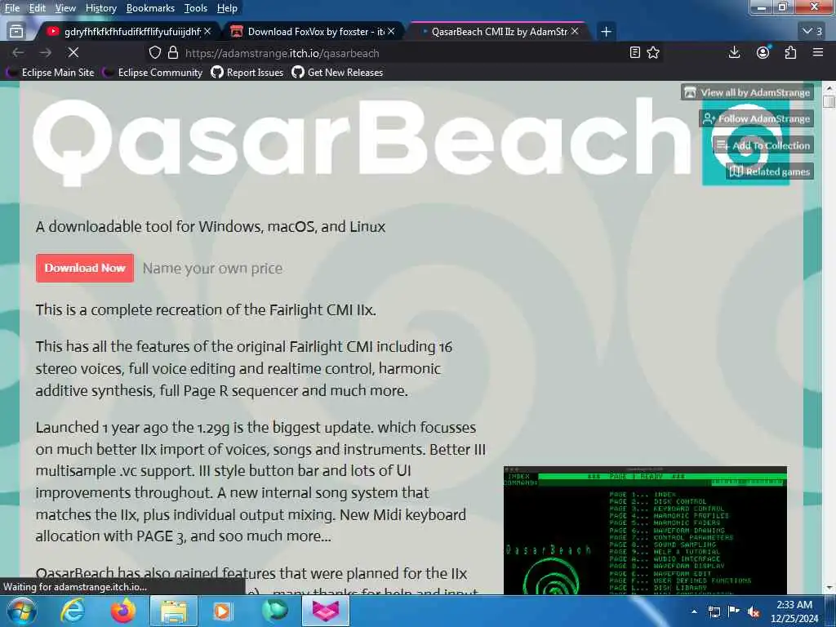Open Windows Explorer folder icon

174,611
